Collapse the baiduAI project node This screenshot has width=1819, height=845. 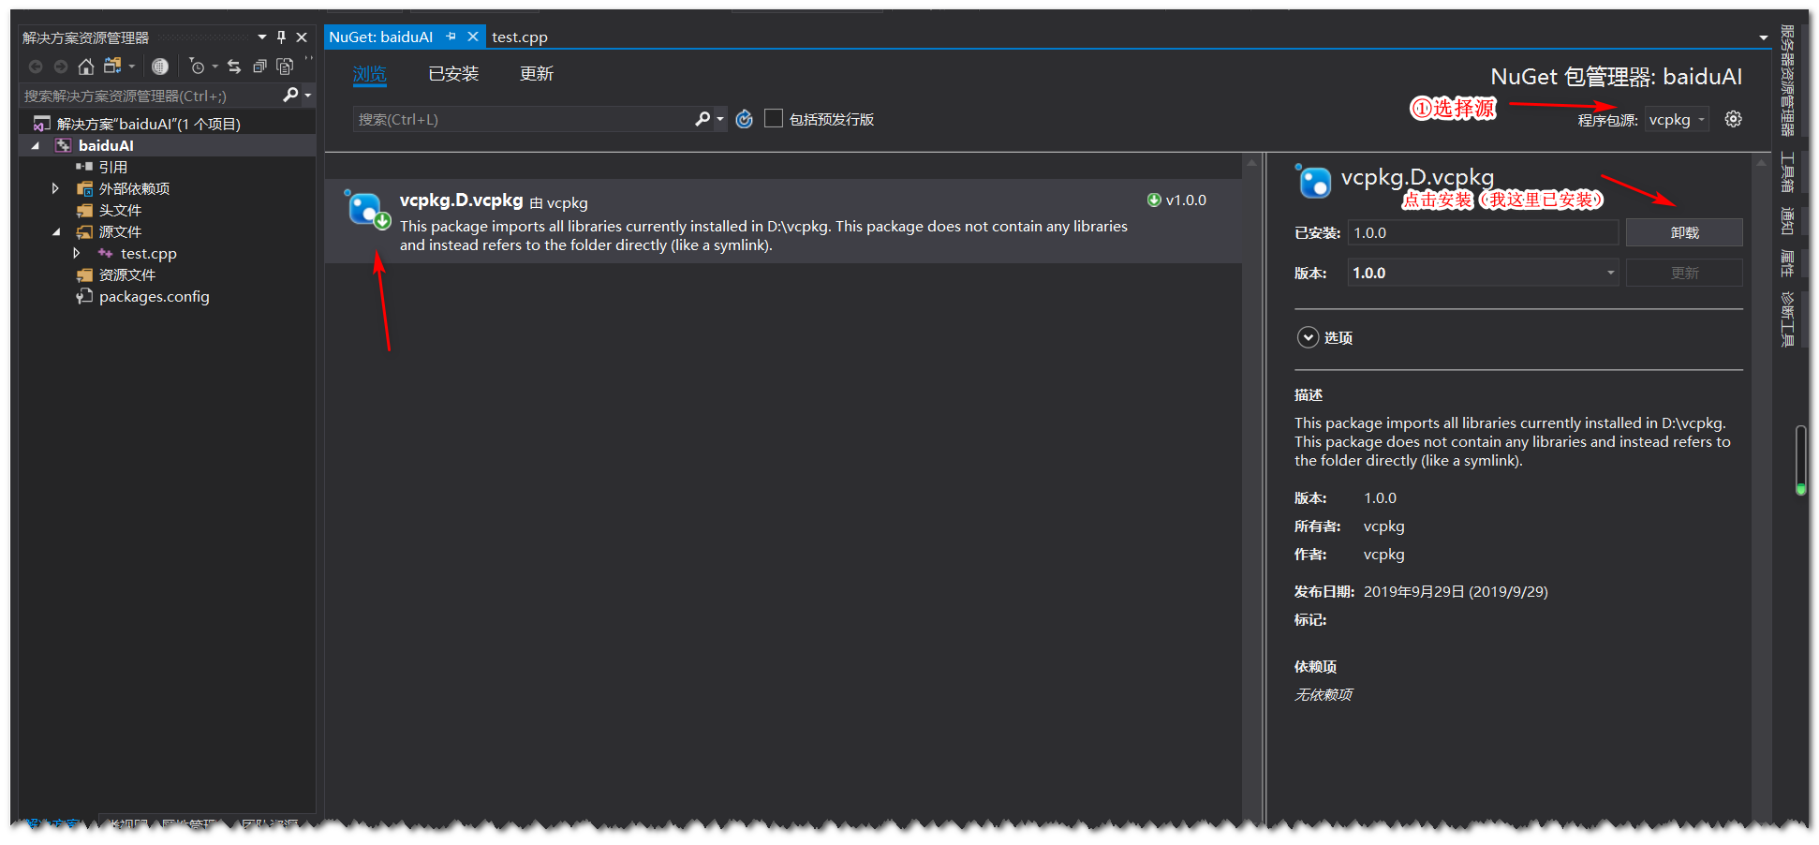(36, 145)
